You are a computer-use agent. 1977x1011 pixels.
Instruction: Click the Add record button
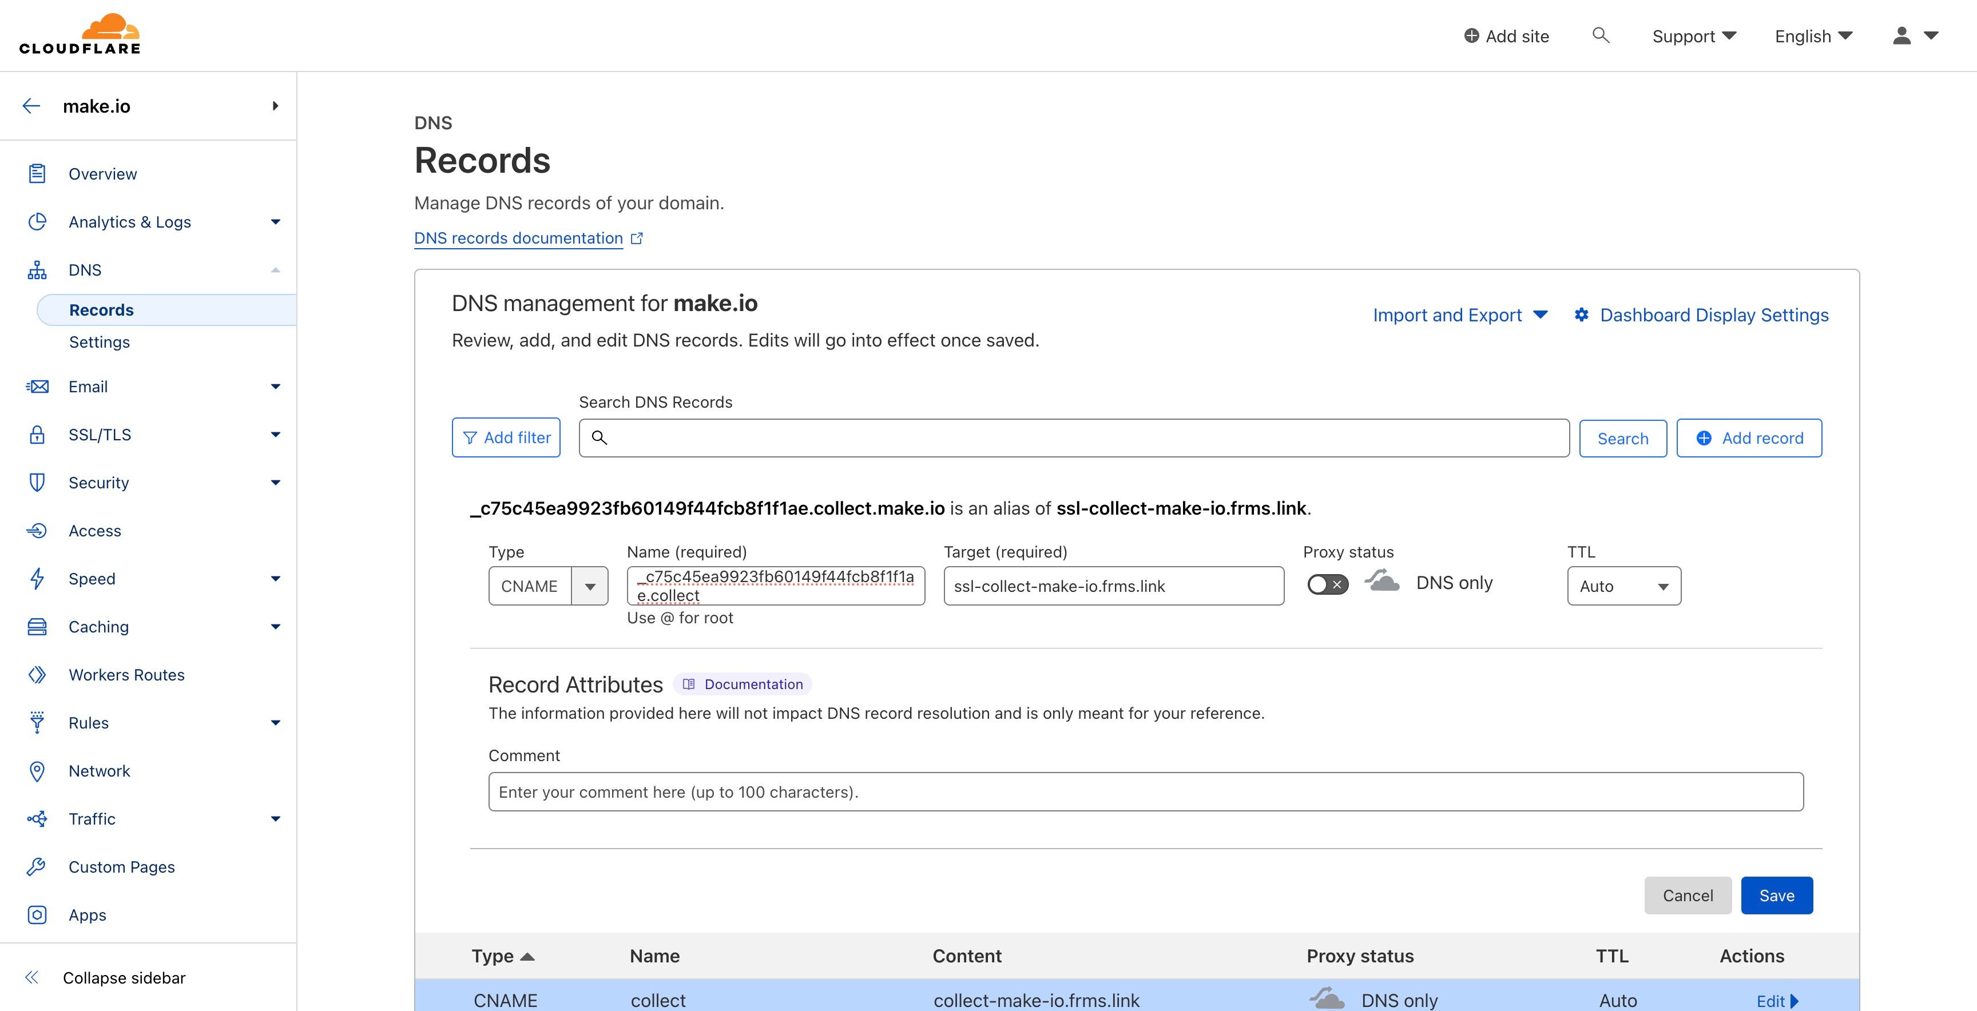[x=1749, y=438]
